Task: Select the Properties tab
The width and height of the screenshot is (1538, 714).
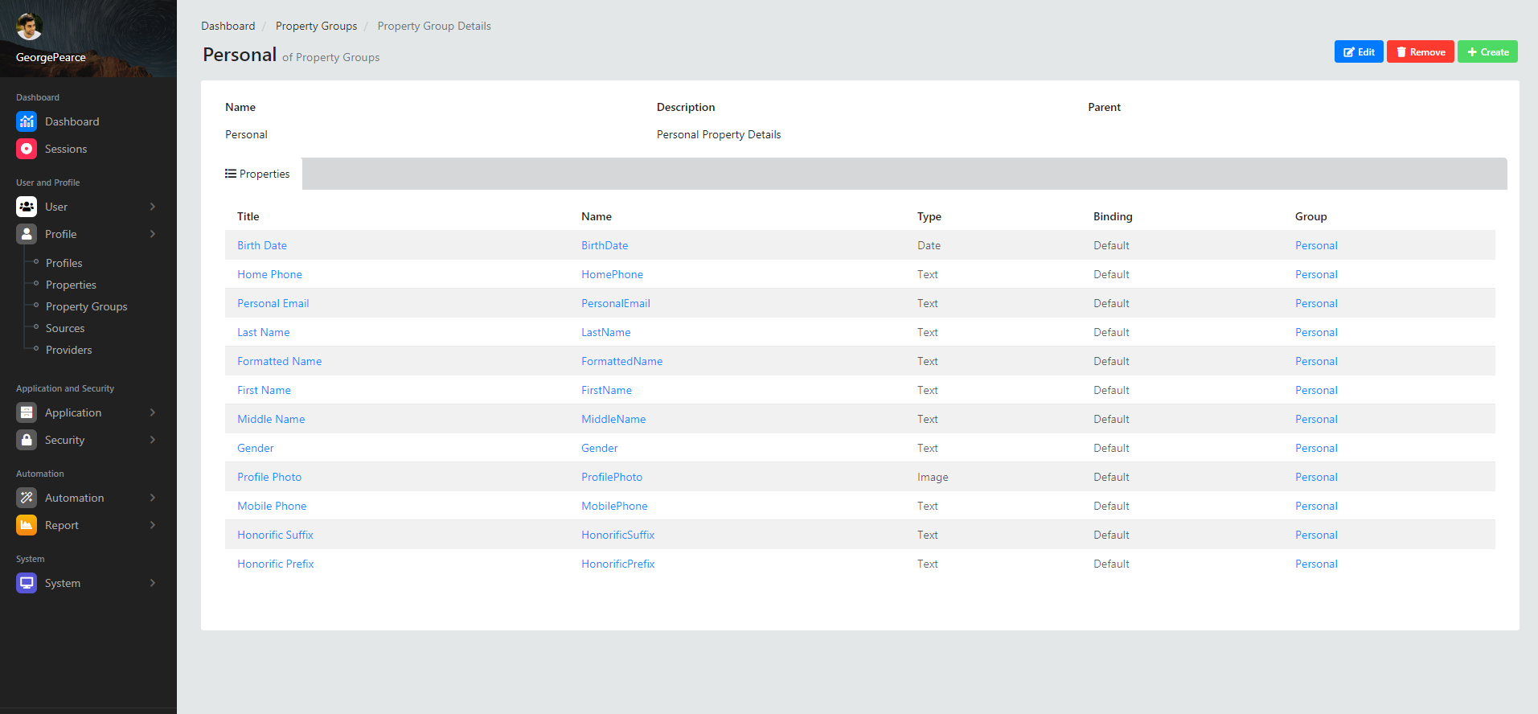Action: click(x=258, y=174)
